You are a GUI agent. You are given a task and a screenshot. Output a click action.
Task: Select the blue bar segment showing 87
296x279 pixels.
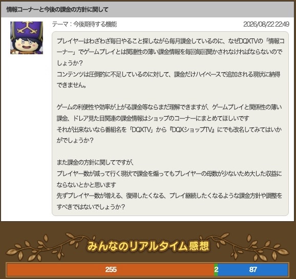pos(253,269)
